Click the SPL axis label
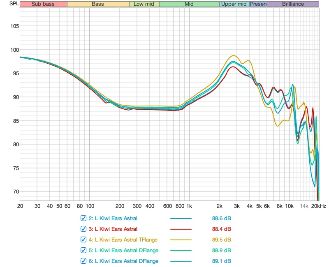 click(14, 4)
